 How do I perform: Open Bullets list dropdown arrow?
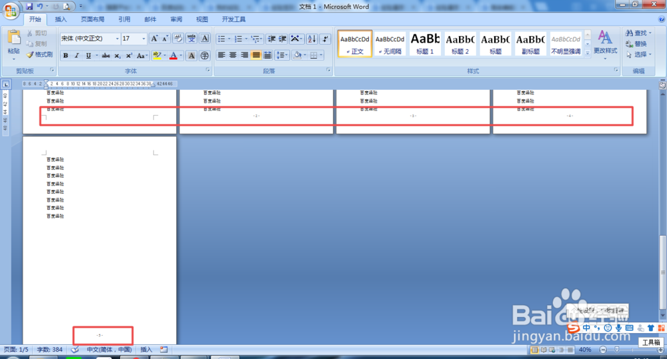(229, 39)
